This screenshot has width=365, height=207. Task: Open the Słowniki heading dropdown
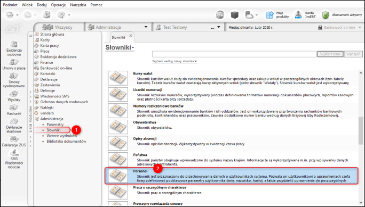(120, 47)
